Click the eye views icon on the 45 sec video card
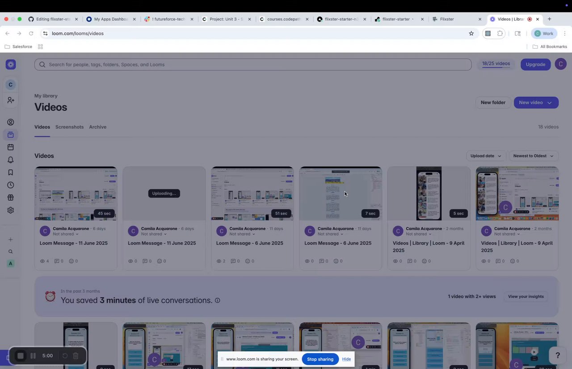 tap(42, 261)
